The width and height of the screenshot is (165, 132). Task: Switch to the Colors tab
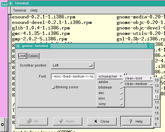click(x=33, y=56)
